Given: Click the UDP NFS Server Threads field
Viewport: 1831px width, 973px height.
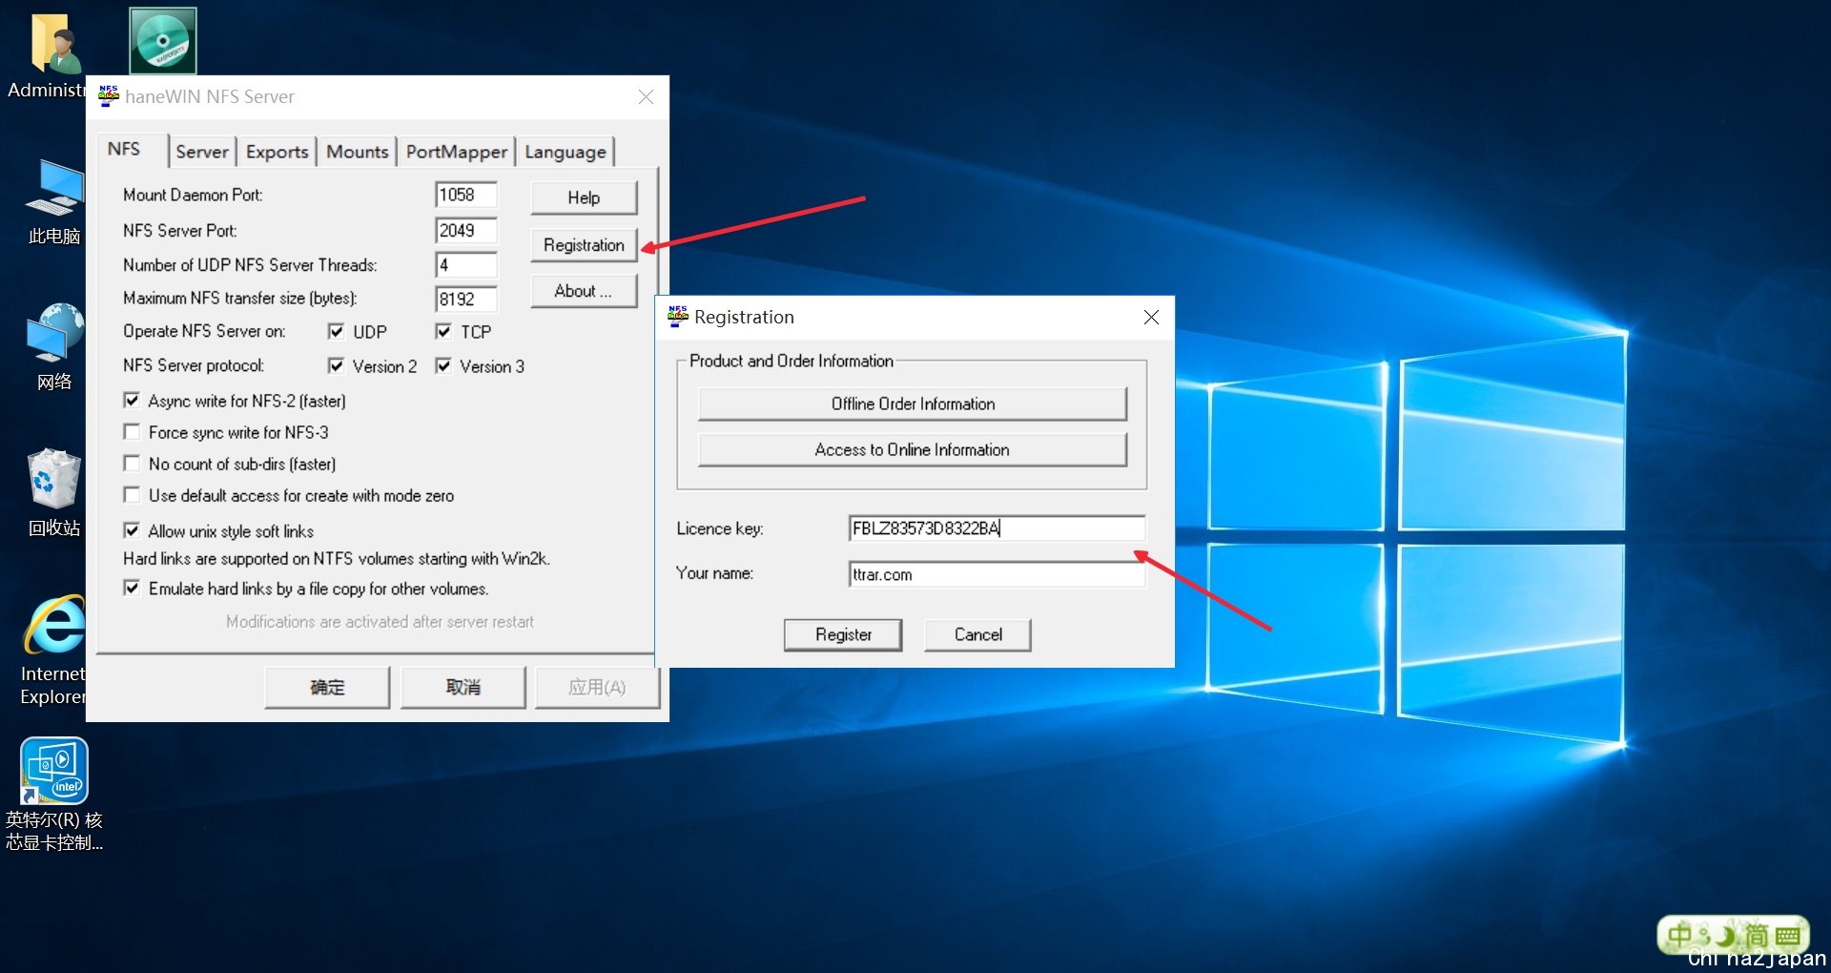Looking at the screenshot, I should click(466, 264).
